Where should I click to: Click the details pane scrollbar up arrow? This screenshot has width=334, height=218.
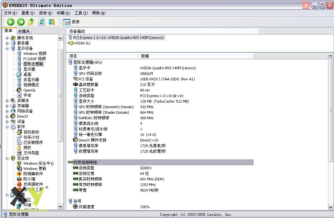coord(331,56)
